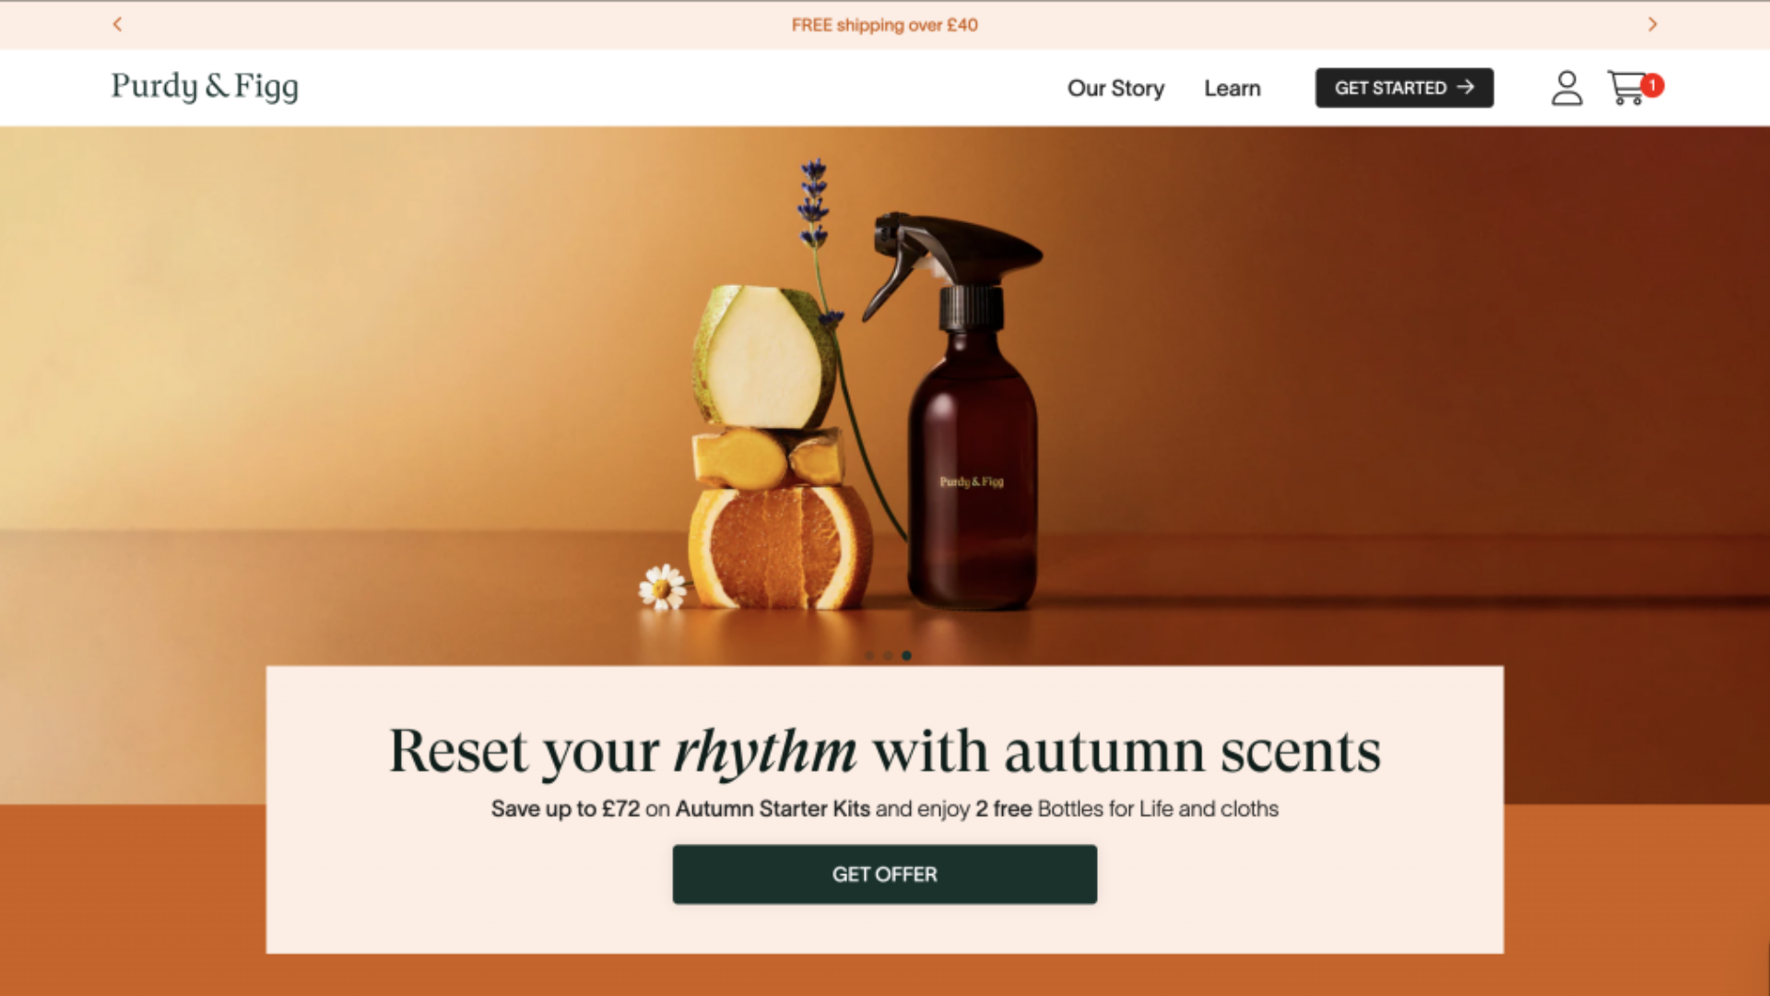Click the arrow inside GET STARTED button
The width and height of the screenshot is (1770, 996).
1465,88
